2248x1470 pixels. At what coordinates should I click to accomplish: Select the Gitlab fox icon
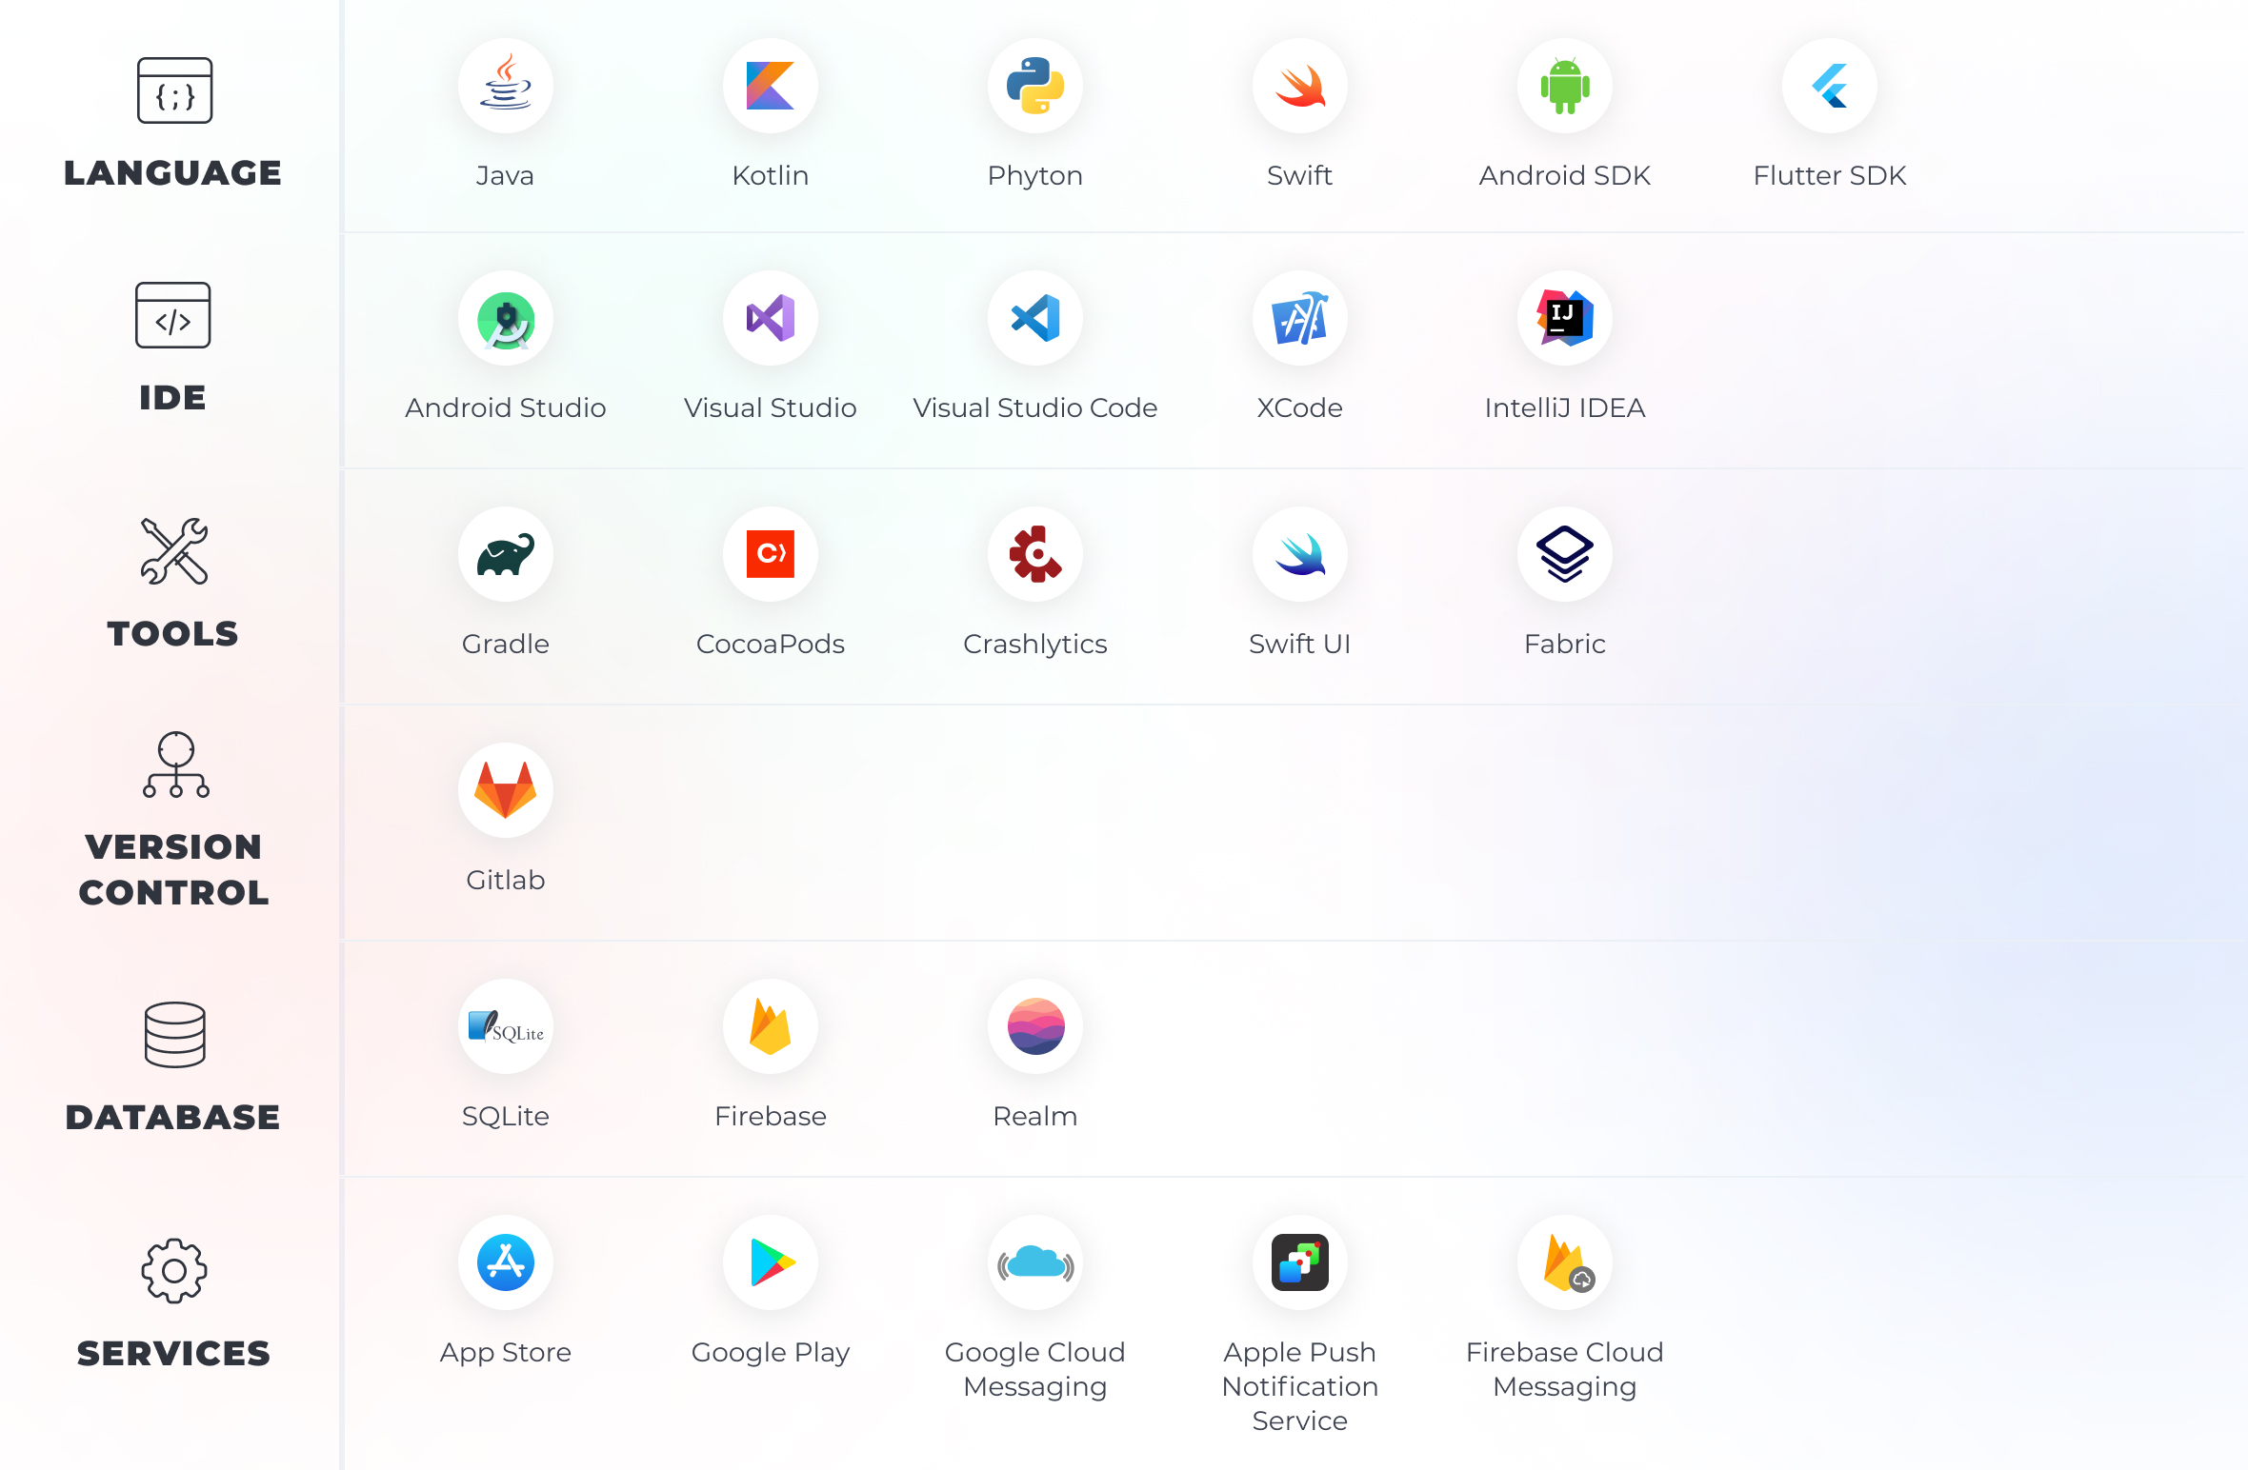pyautogui.click(x=506, y=790)
